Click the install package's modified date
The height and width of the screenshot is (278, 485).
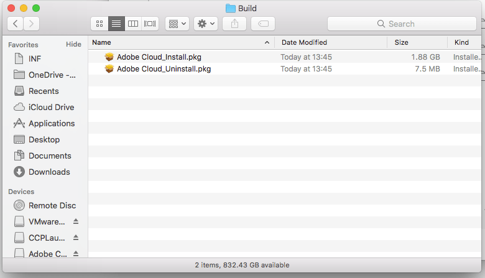pos(306,57)
